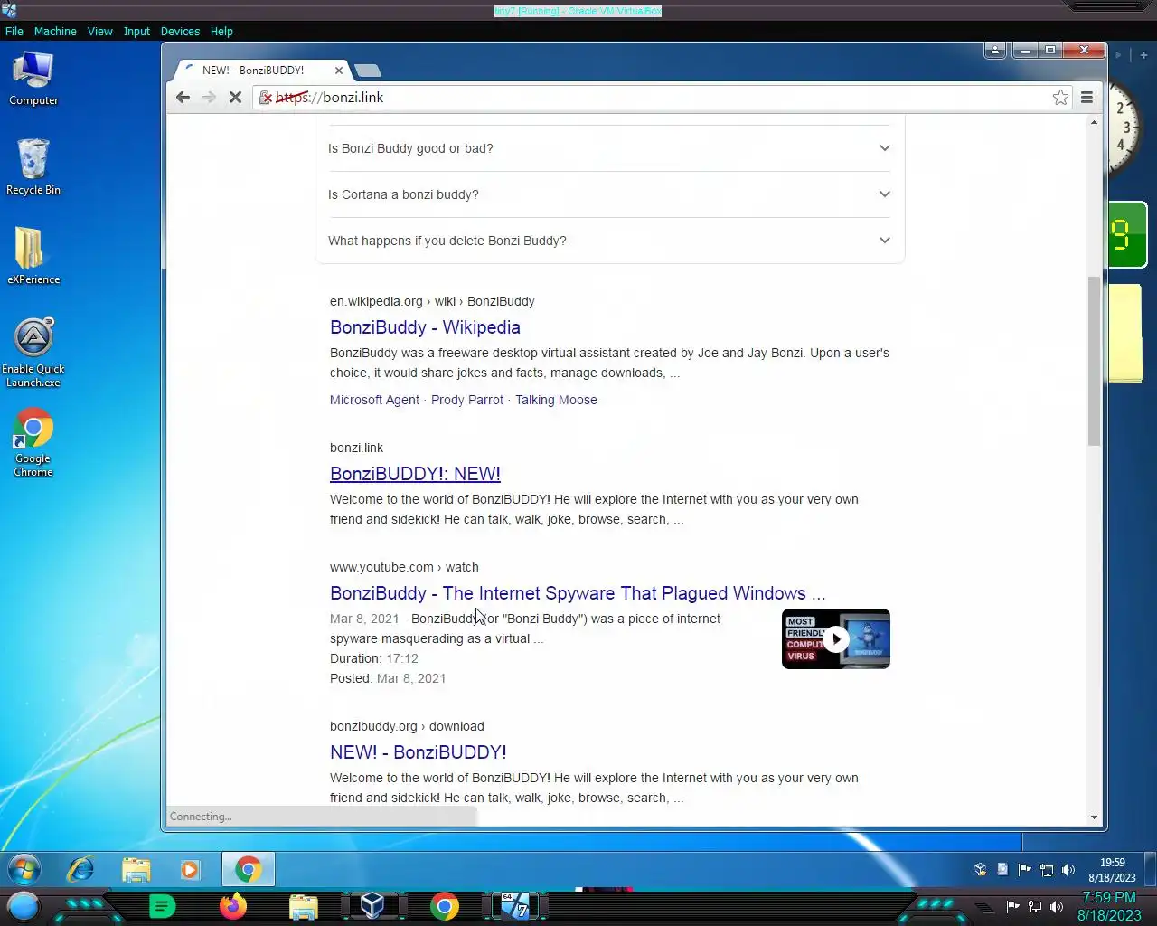
Task: Stop loading the page with the X button
Action: [x=235, y=97]
